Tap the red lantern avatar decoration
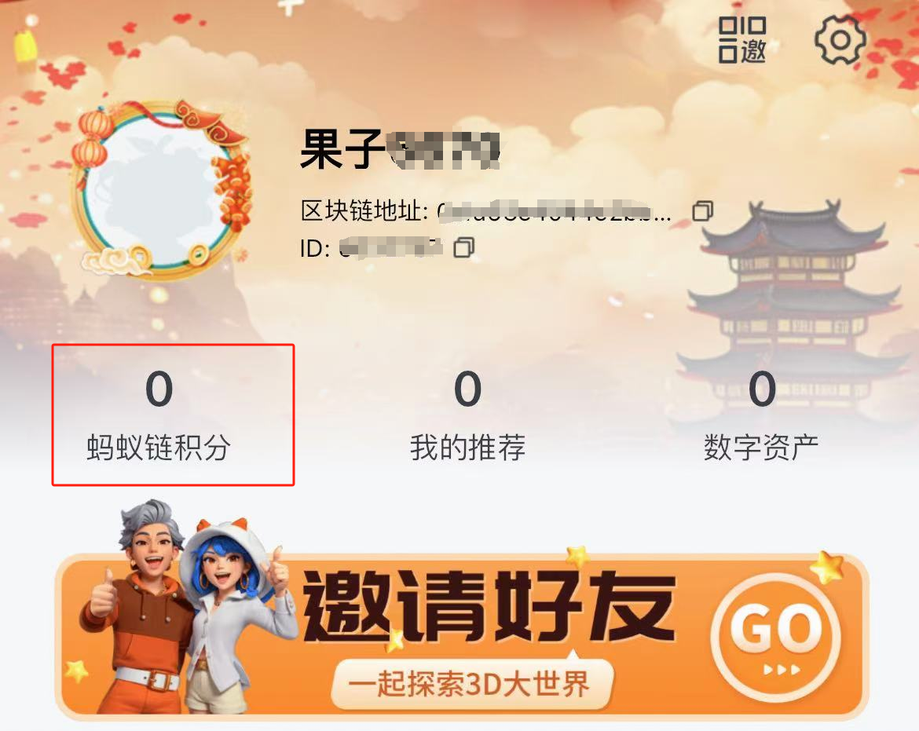 point(91,140)
